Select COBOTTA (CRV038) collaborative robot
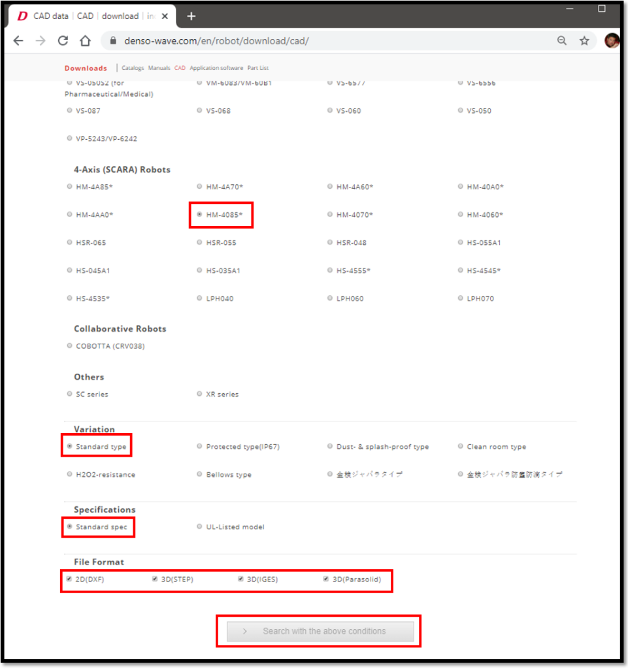This screenshot has width=628, height=669. click(x=69, y=346)
